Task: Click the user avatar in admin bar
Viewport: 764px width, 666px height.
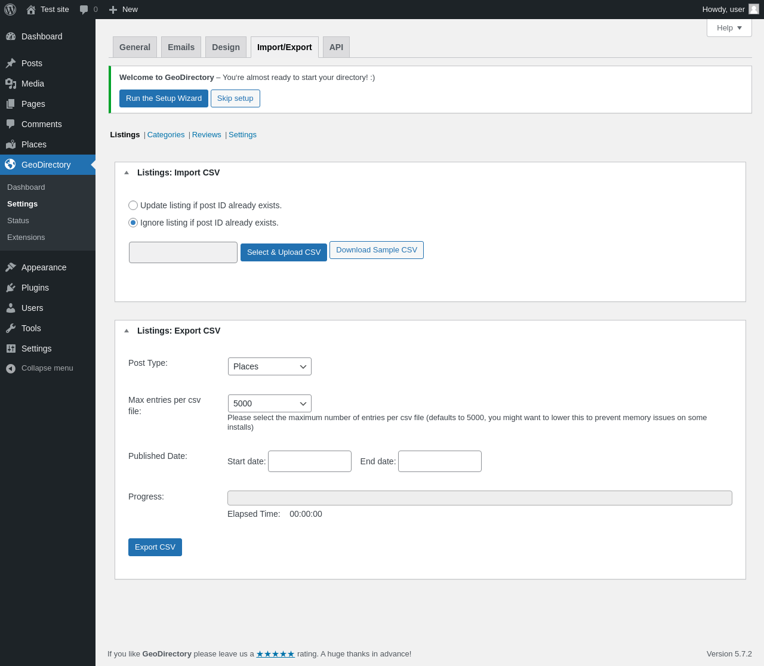Action: click(x=754, y=9)
